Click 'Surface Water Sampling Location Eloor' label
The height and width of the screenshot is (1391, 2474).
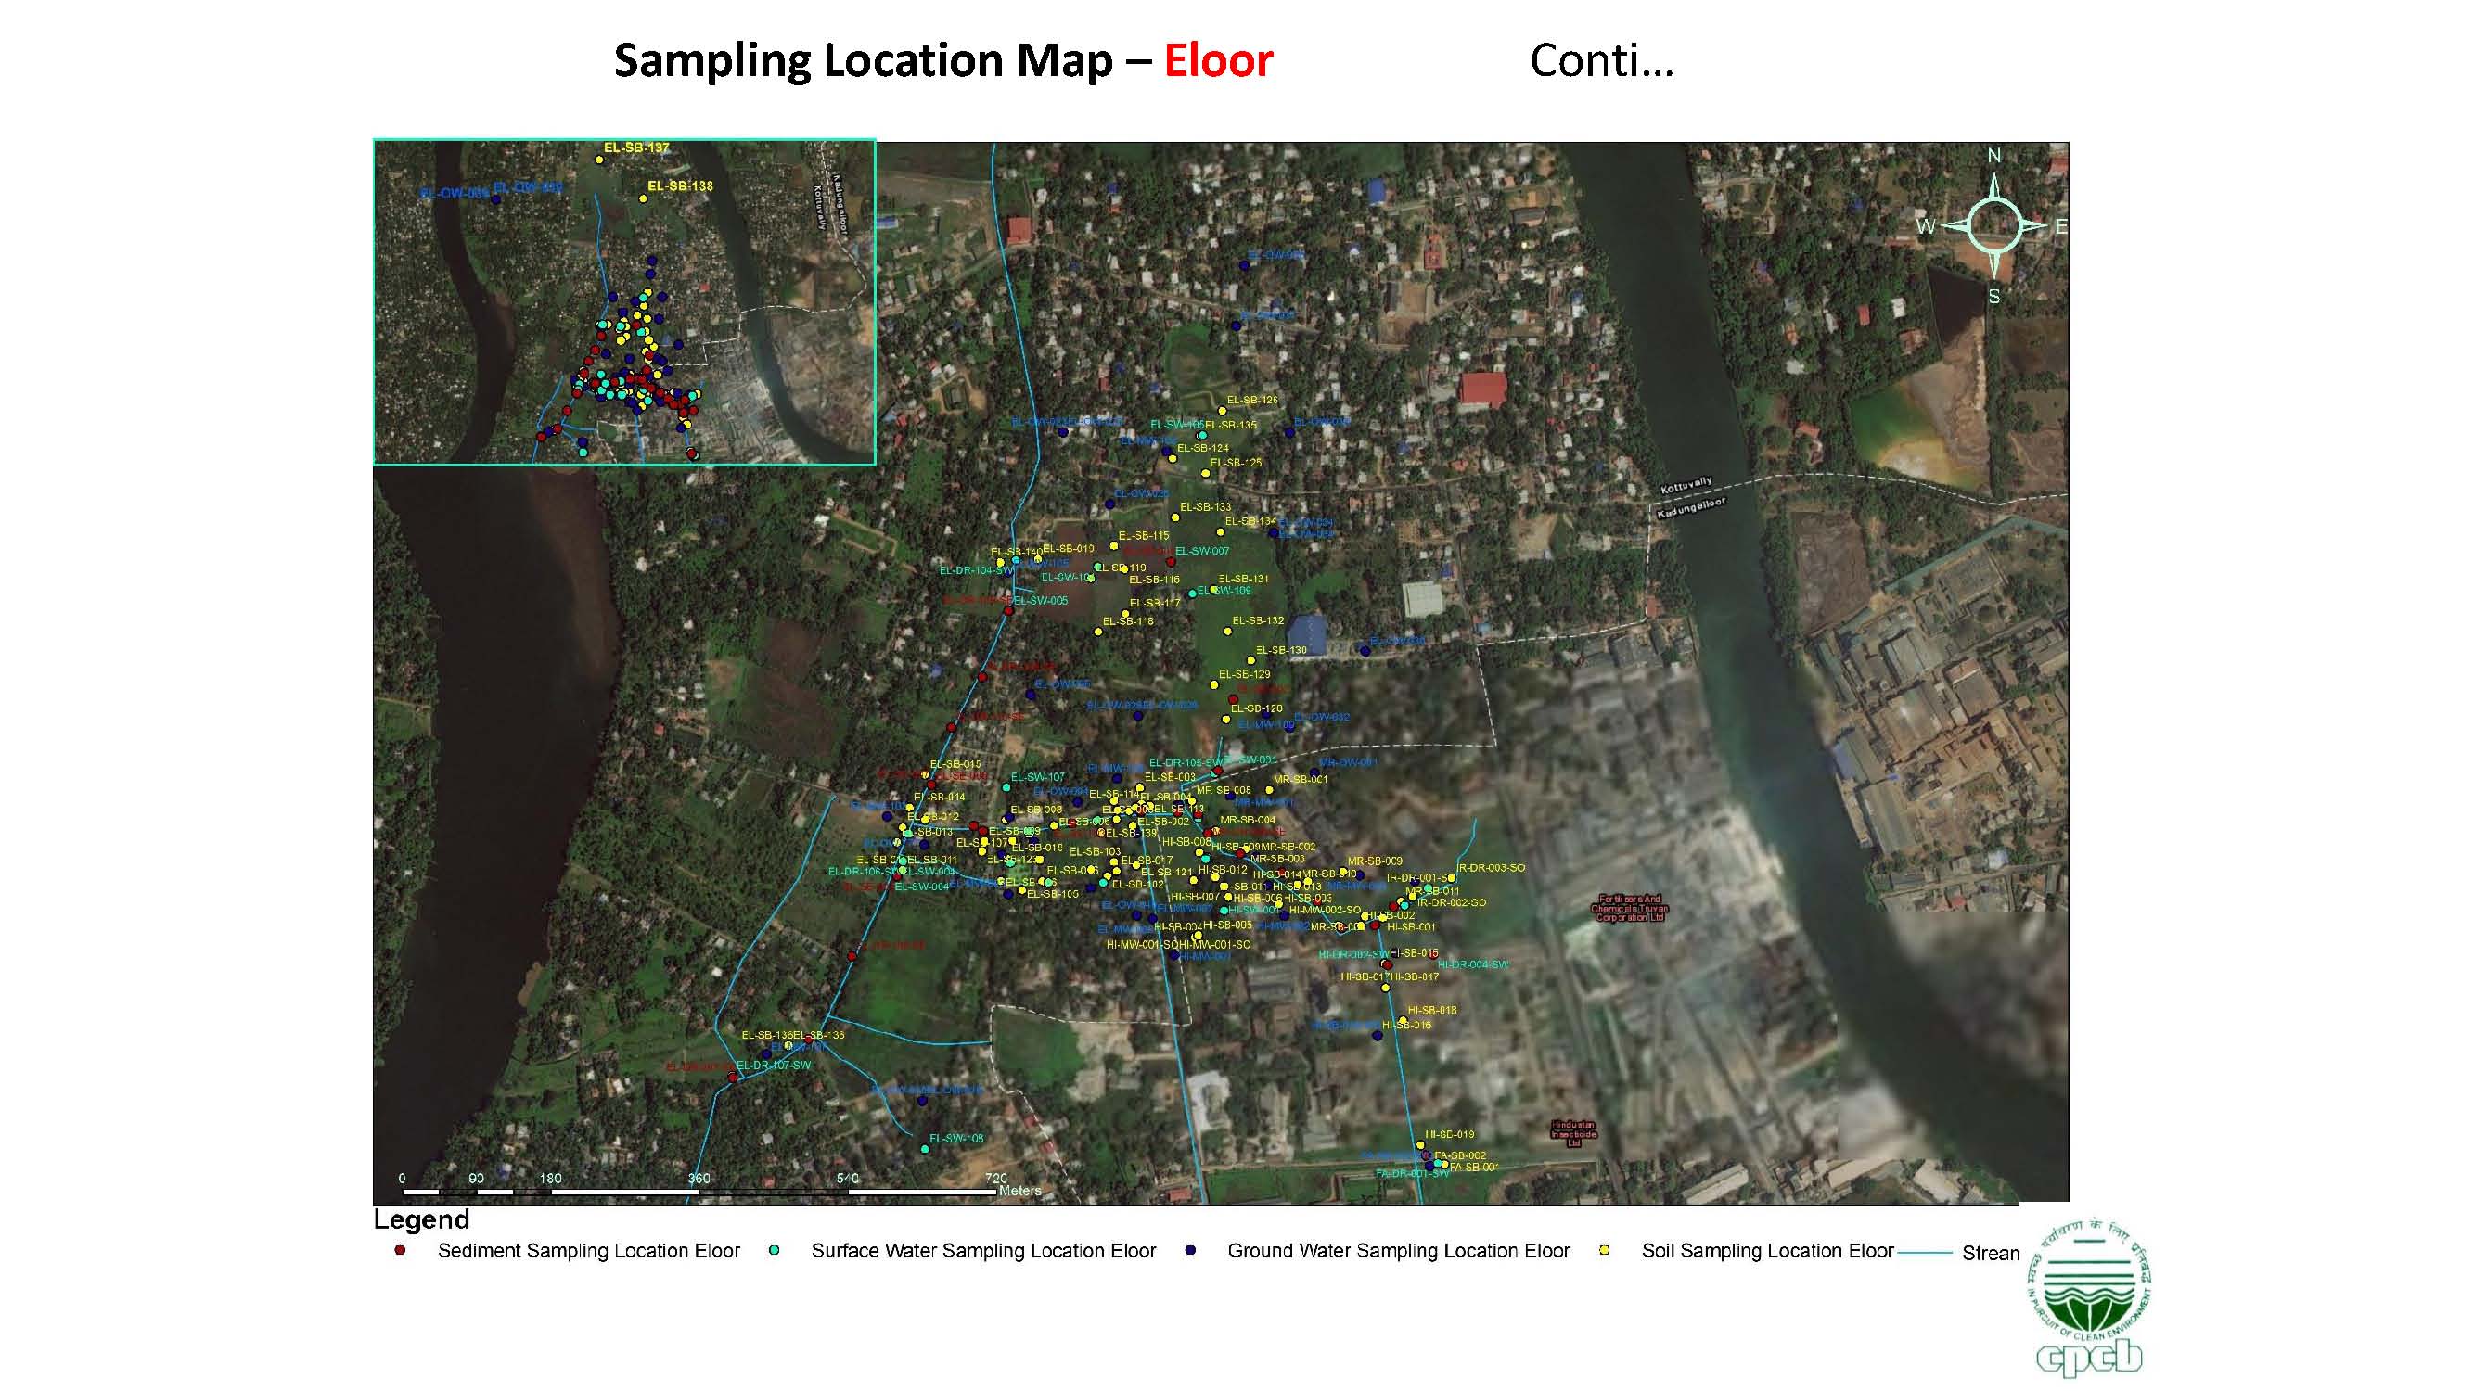tap(983, 1251)
